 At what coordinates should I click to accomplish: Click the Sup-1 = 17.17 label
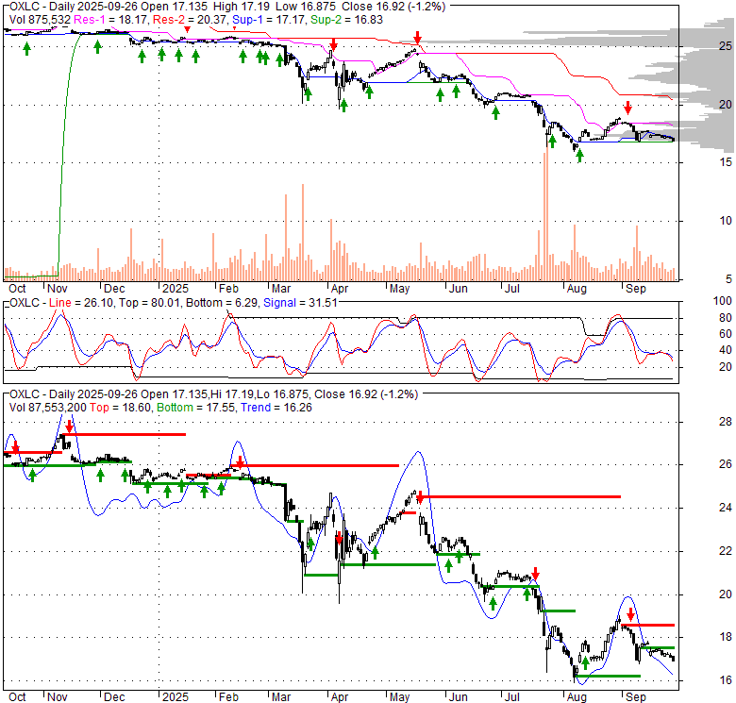270,20
